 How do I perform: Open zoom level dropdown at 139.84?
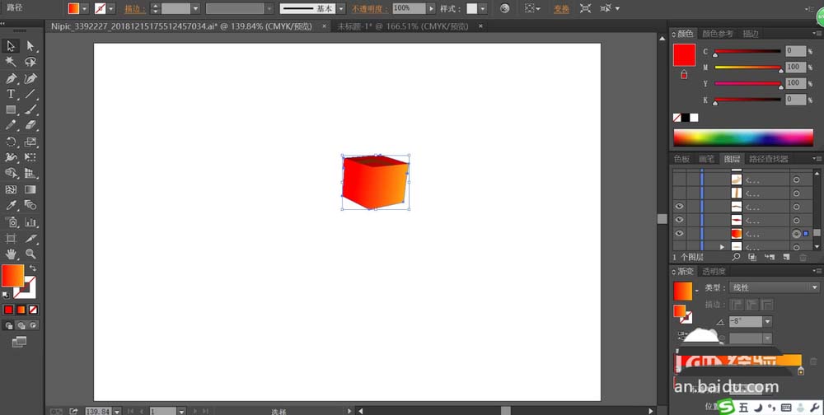pyautogui.click(x=117, y=412)
